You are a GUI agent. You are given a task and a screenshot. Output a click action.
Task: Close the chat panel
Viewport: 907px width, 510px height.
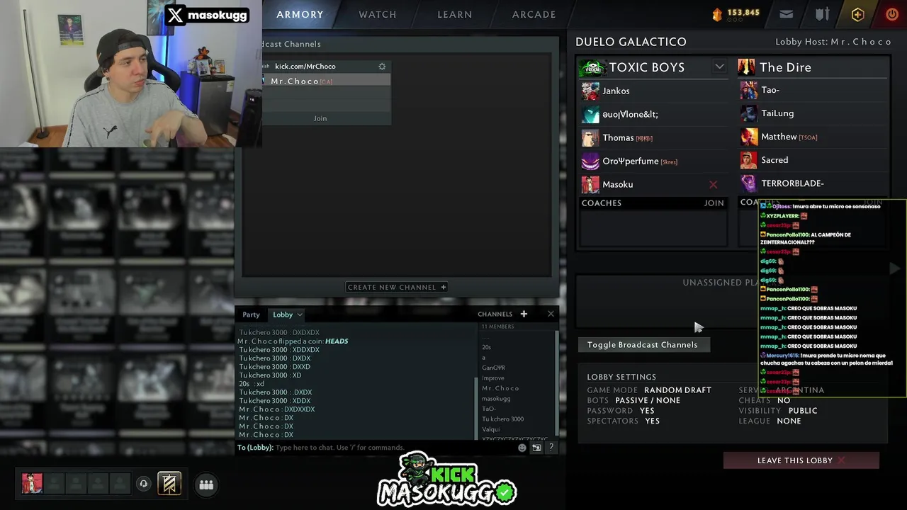(551, 314)
